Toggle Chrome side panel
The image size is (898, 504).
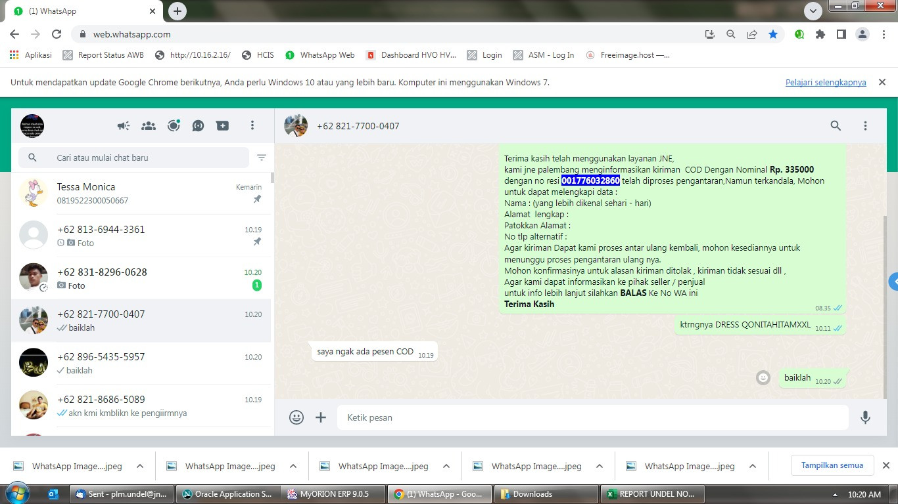point(841,34)
